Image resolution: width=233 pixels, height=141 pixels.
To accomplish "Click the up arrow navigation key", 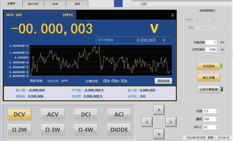I will click(x=159, y=110).
